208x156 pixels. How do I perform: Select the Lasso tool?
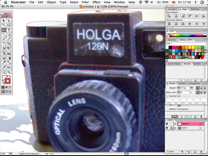click(9, 25)
